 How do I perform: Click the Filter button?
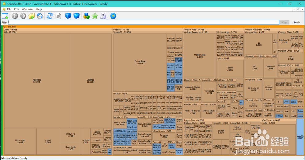point(284,22)
